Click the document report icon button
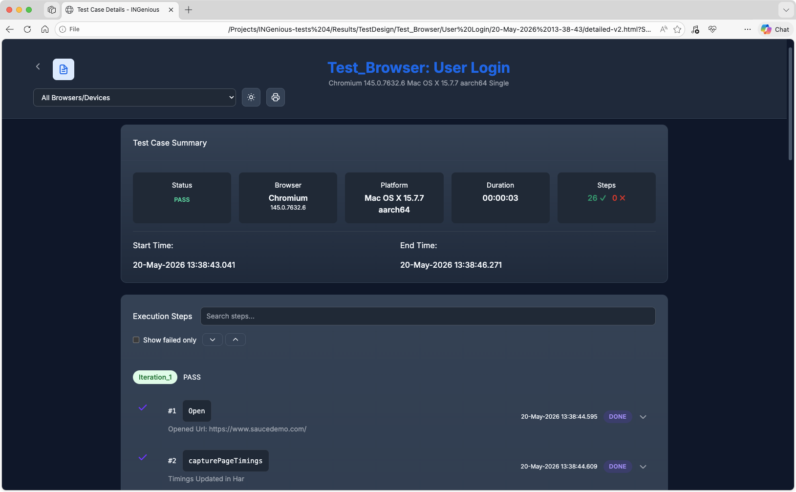This screenshot has height=492, width=796. pyautogui.click(x=64, y=69)
